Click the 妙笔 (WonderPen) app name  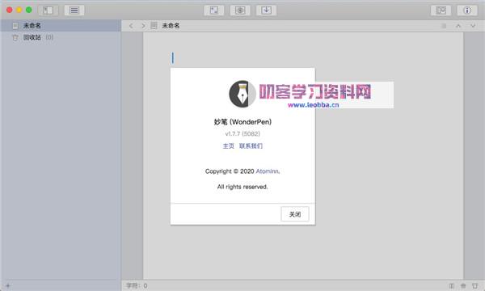click(242, 122)
